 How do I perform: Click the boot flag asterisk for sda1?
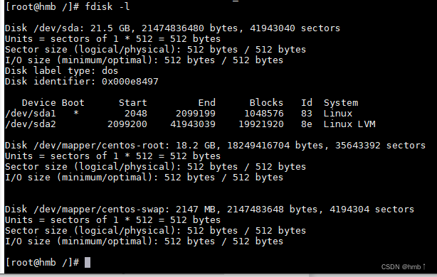[x=76, y=113]
